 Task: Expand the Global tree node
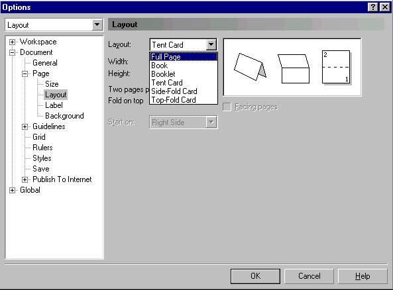coord(12,190)
